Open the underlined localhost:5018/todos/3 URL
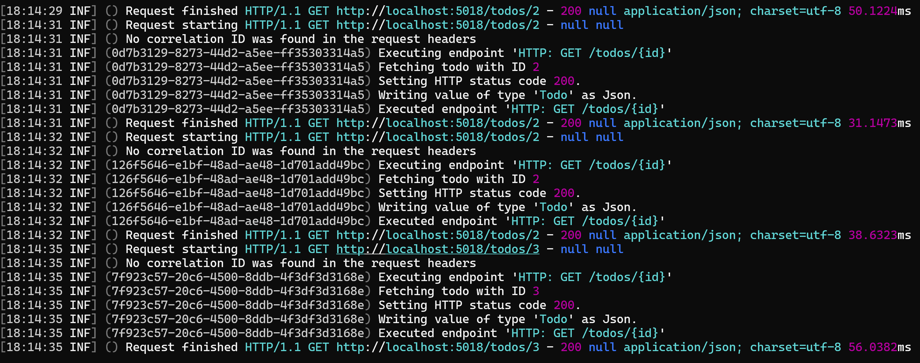920x363 pixels. pyautogui.click(x=438, y=249)
